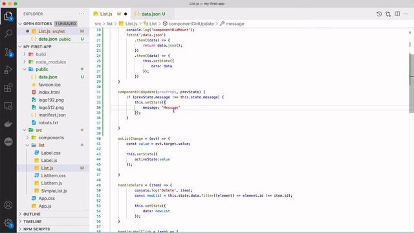Viewport: 414px width, 233px height.
Task: Click componentDidUpdate method name in code
Action: coord(136,92)
